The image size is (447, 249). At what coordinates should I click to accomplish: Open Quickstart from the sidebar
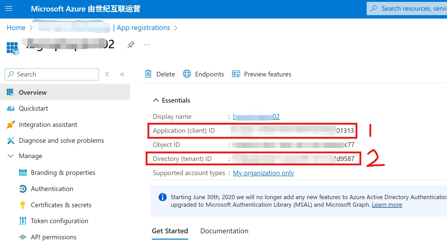click(x=33, y=108)
